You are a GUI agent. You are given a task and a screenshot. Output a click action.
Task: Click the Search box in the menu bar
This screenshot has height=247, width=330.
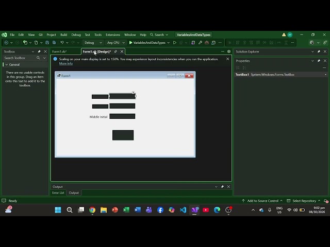[x=159, y=34]
